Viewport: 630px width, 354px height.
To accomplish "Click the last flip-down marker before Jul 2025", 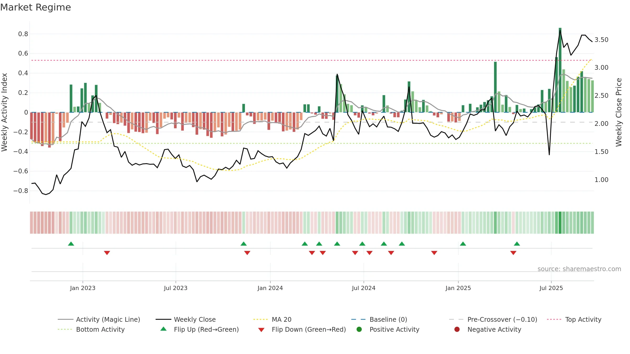I will pos(513,253).
